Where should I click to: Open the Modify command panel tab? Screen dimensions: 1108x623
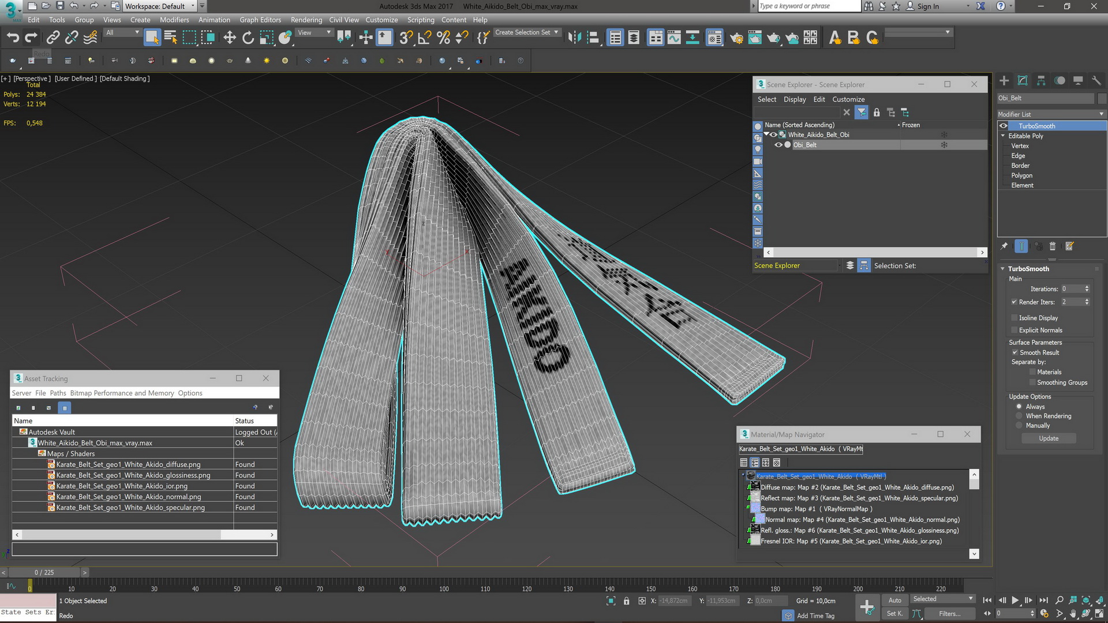click(x=1023, y=81)
